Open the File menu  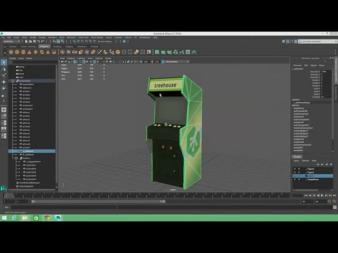(3, 37)
